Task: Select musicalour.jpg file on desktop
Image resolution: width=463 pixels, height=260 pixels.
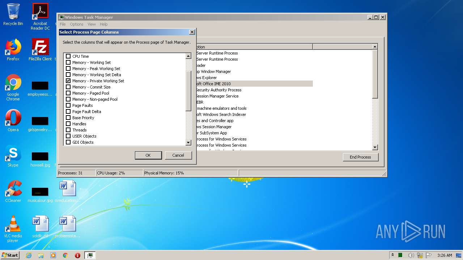Action: [x=40, y=195]
